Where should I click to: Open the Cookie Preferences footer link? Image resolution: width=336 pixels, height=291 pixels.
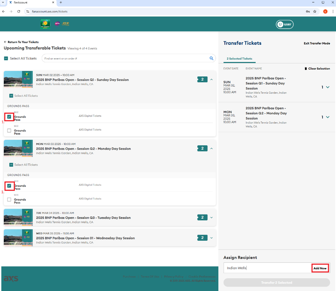pos(202,277)
